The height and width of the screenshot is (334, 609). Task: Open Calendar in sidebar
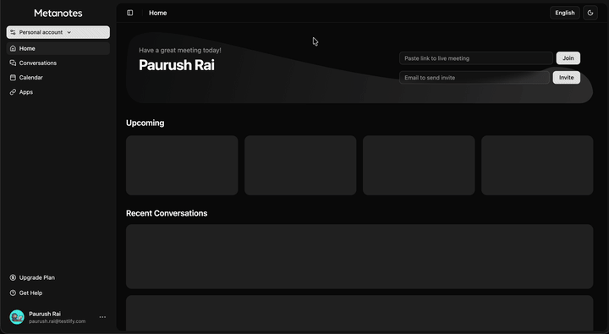pyautogui.click(x=58, y=77)
